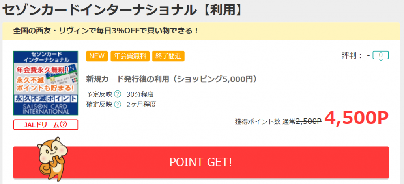Click the squirrel mascot icon
The width and height of the screenshot is (404, 184).
tap(52, 158)
